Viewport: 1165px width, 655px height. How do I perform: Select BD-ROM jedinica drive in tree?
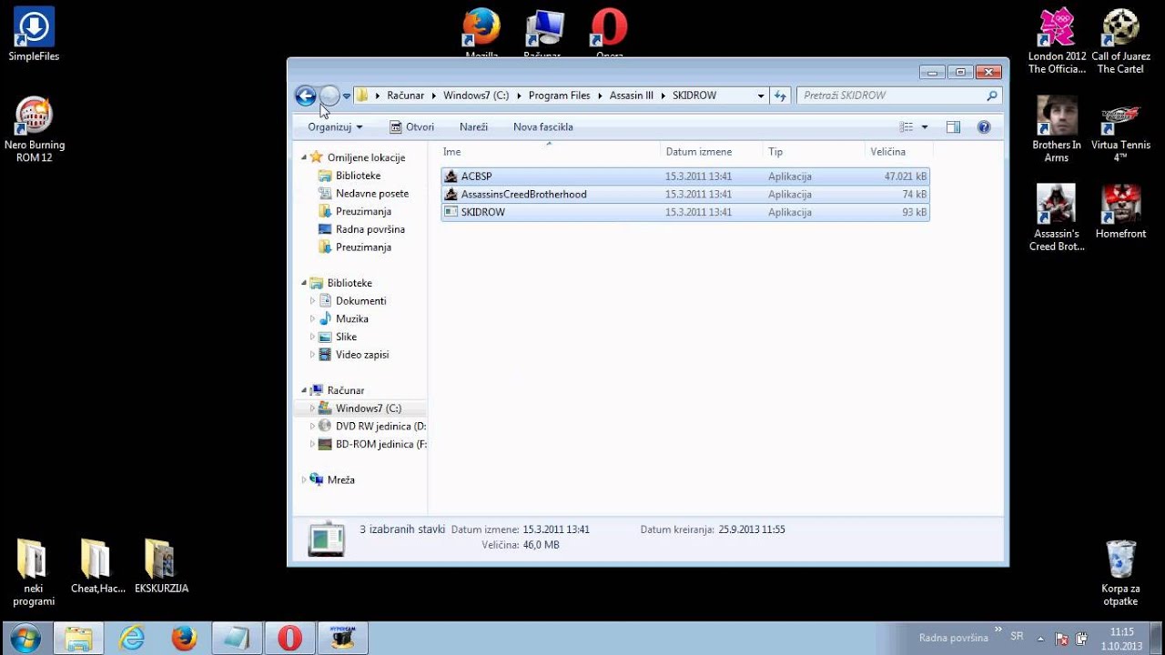(x=380, y=444)
